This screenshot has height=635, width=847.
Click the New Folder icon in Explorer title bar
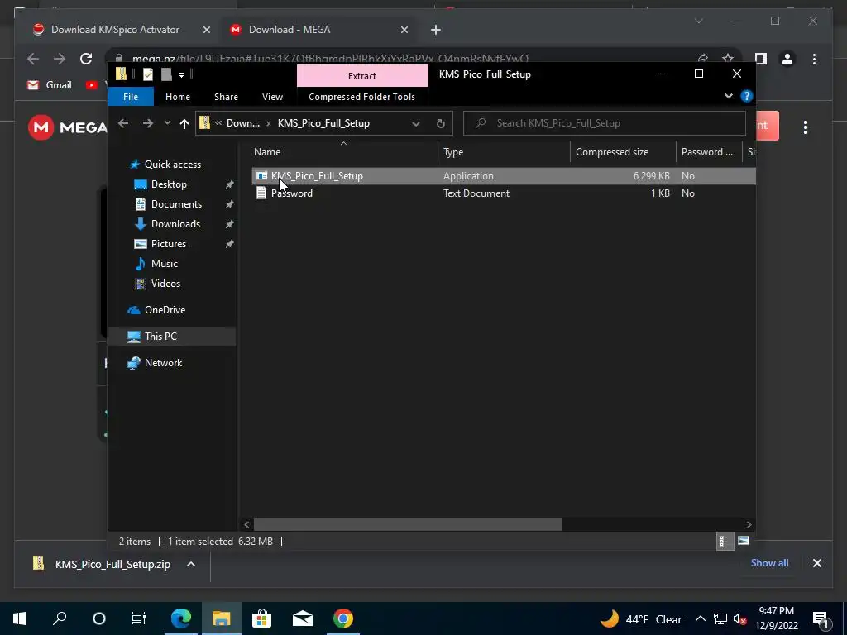[166, 74]
